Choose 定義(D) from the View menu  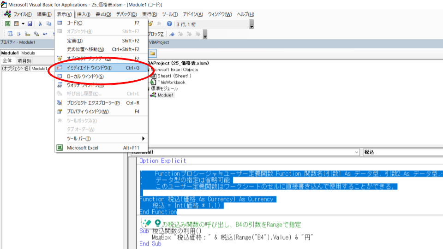pos(102,41)
